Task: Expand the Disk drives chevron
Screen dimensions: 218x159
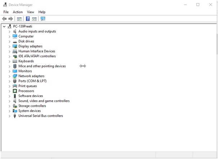Action: [x=9, y=42]
